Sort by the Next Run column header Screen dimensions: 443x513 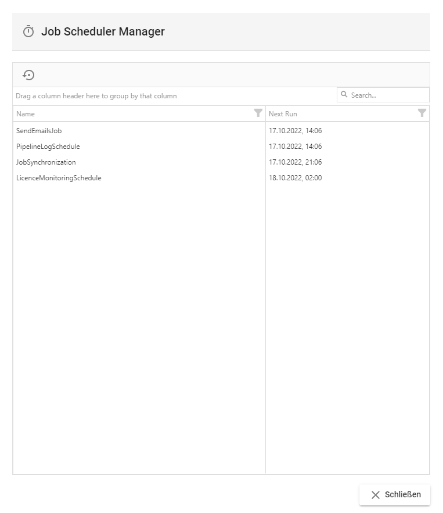click(x=283, y=114)
